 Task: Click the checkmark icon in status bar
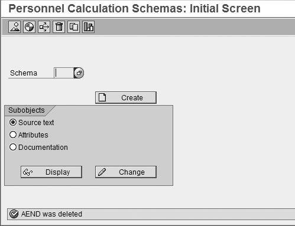click(x=14, y=214)
